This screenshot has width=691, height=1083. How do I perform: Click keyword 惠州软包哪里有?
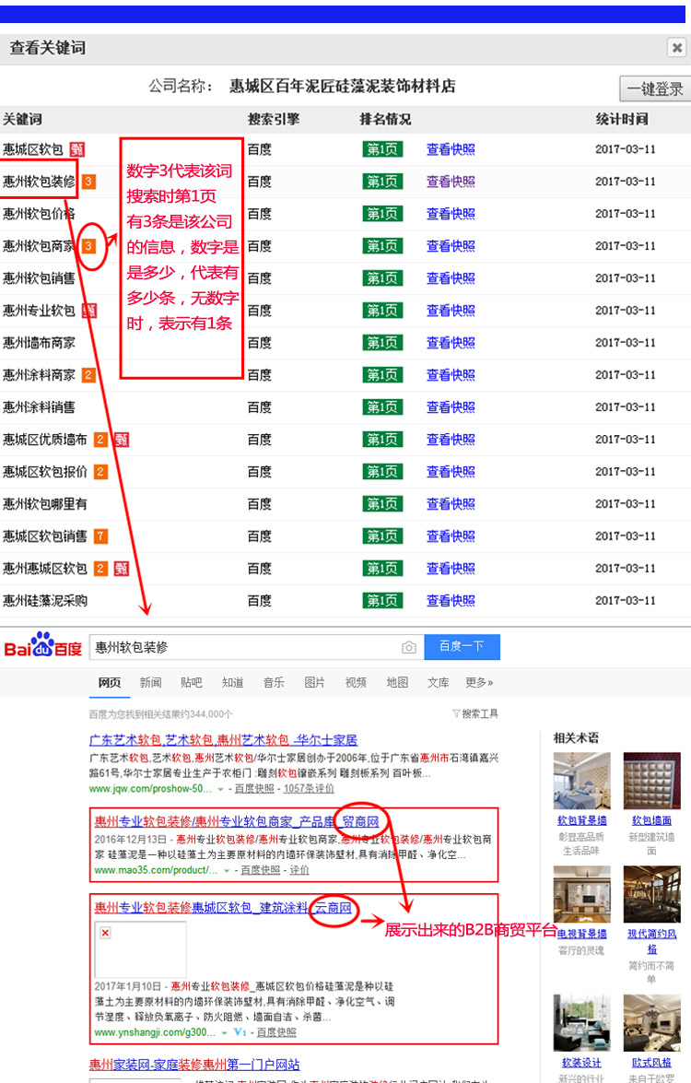click(45, 504)
